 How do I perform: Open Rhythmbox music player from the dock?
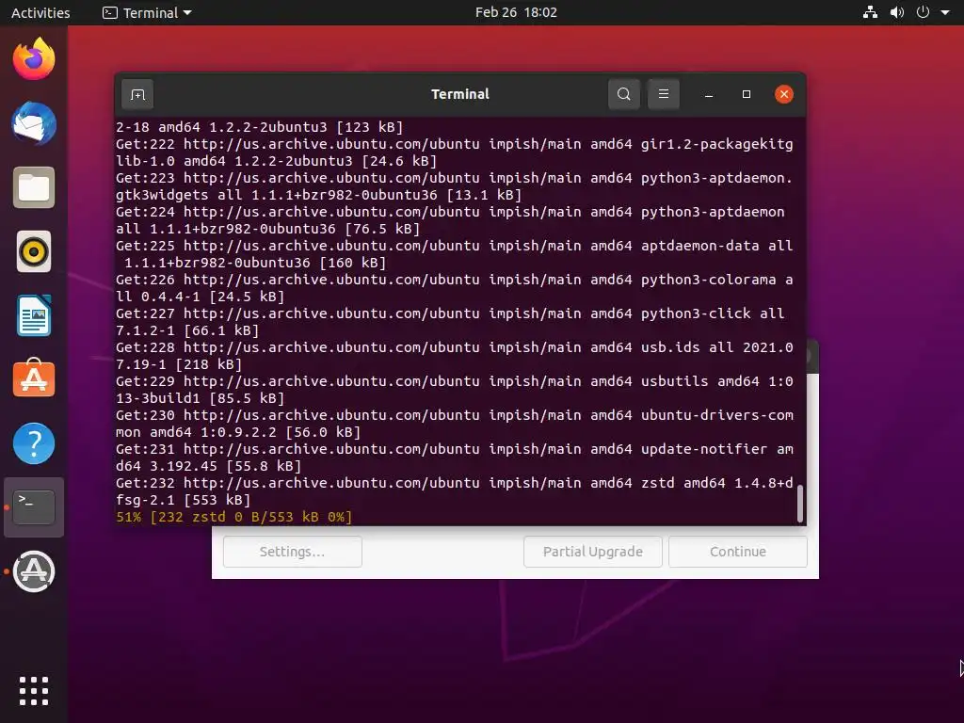tap(34, 251)
